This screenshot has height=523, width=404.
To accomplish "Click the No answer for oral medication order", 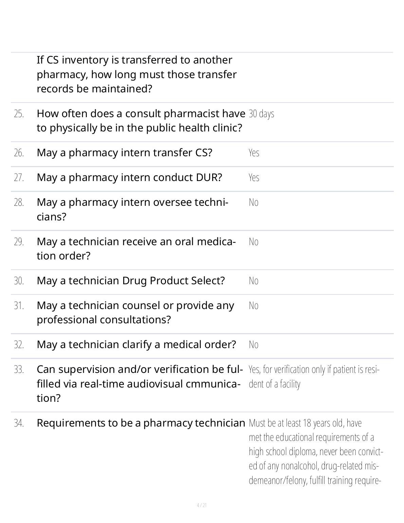I will (254, 242).
